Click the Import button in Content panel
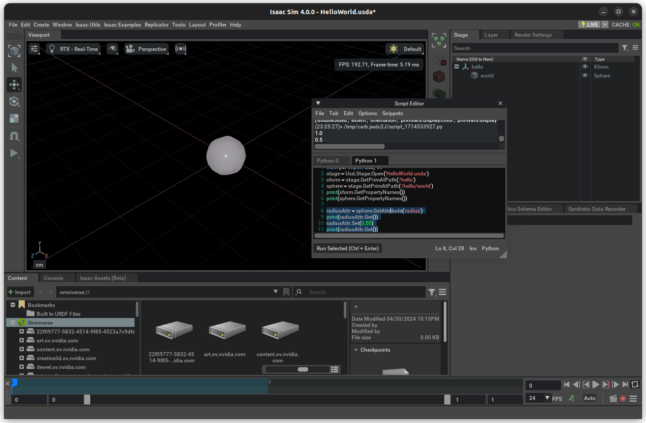The height and width of the screenshot is (423, 646). click(19, 292)
